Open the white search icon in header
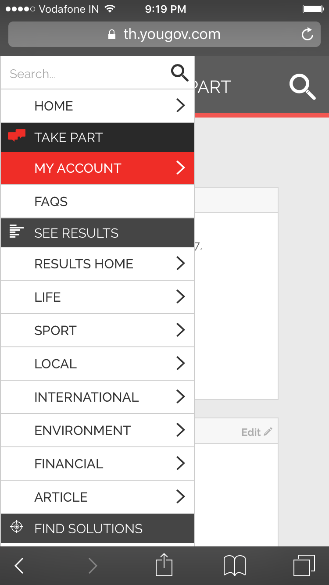Screen dimensions: 329x585 [x=302, y=86]
